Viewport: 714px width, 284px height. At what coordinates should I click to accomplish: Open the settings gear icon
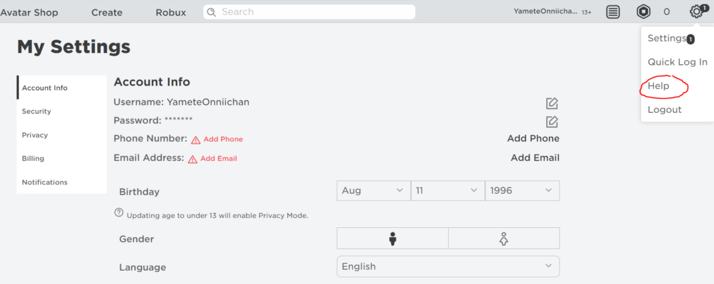coord(697,11)
